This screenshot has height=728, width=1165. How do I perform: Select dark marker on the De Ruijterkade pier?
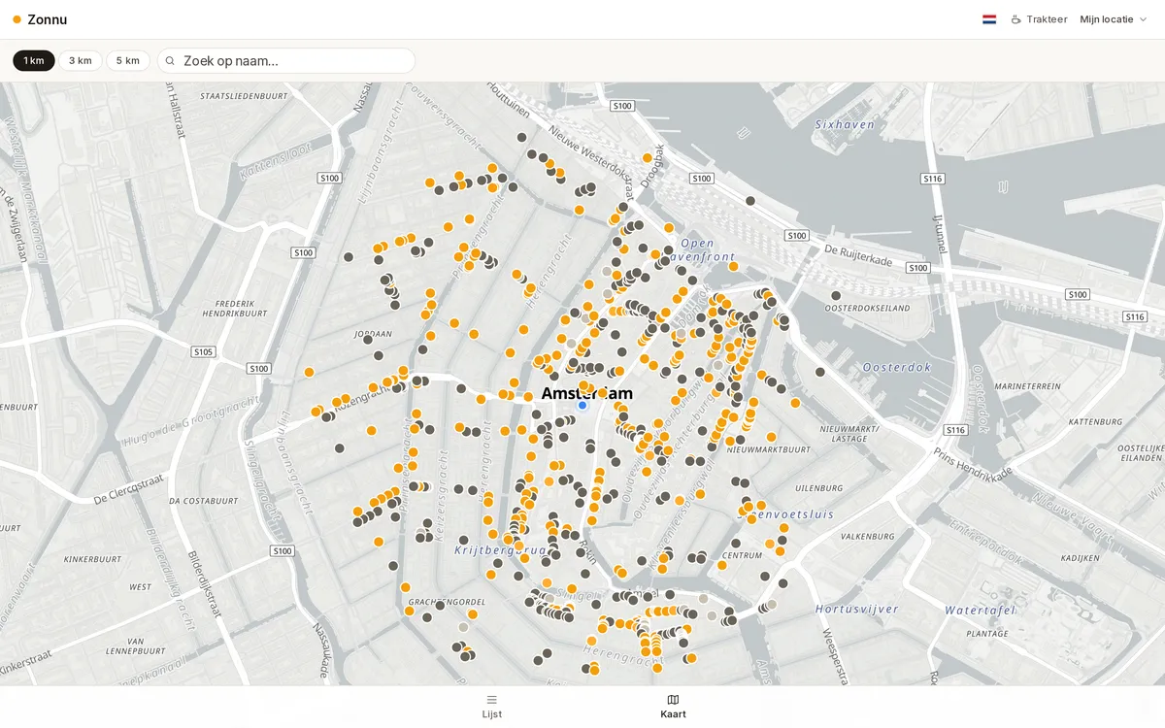pyautogui.click(x=750, y=201)
